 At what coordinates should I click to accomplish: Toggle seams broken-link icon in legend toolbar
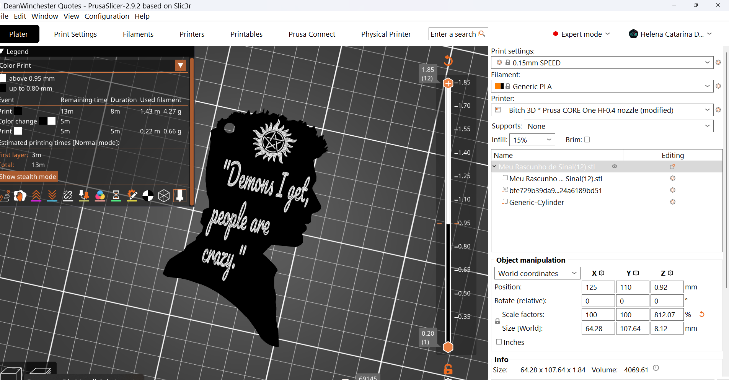[68, 196]
